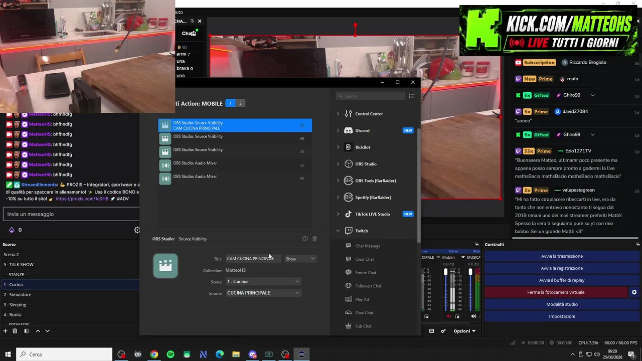Unmute the Moblin audio channel

pyautogui.click(x=449, y=316)
